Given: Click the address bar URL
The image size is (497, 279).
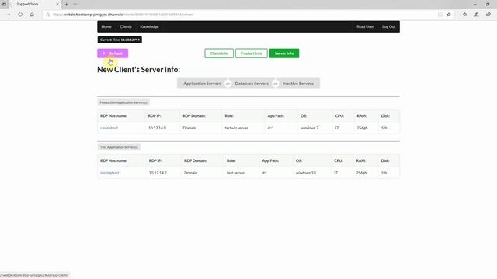Looking at the screenshot, I should (123, 15).
